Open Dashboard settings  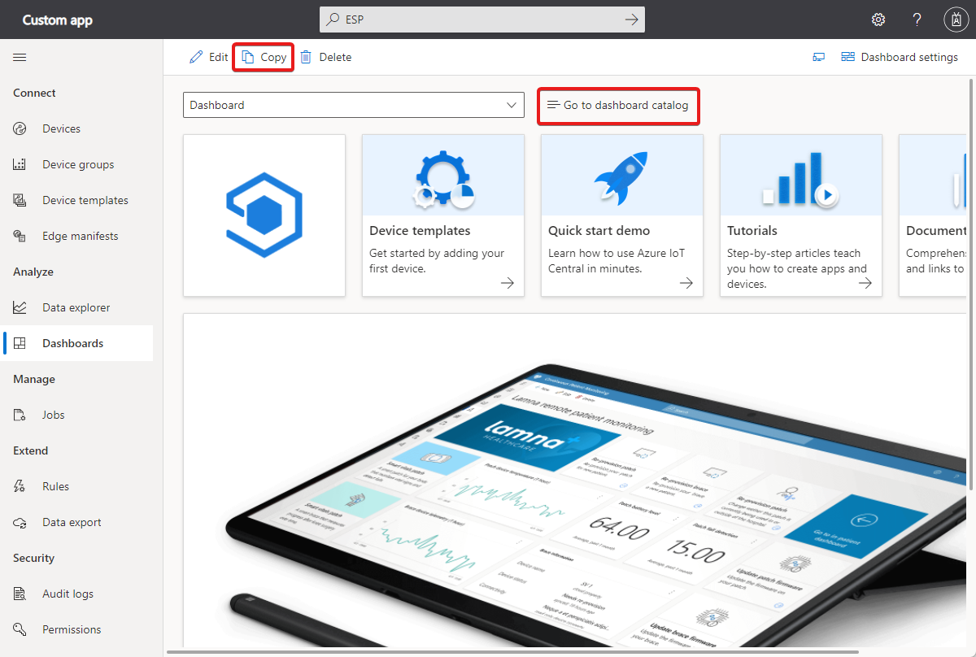click(x=900, y=57)
